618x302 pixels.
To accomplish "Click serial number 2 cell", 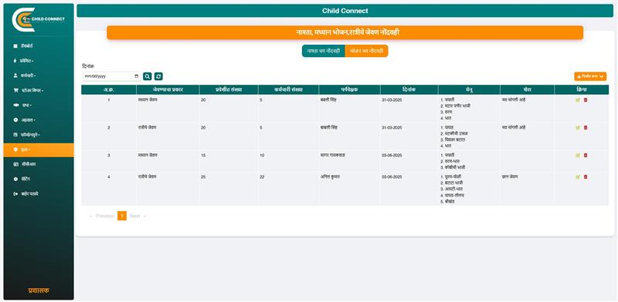I will tap(109, 128).
